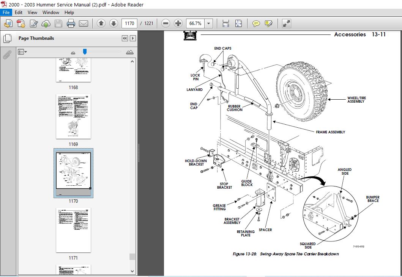Select the page 1169 thumbnail
This screenshot has height=277, width=402.
click(73, 116)
